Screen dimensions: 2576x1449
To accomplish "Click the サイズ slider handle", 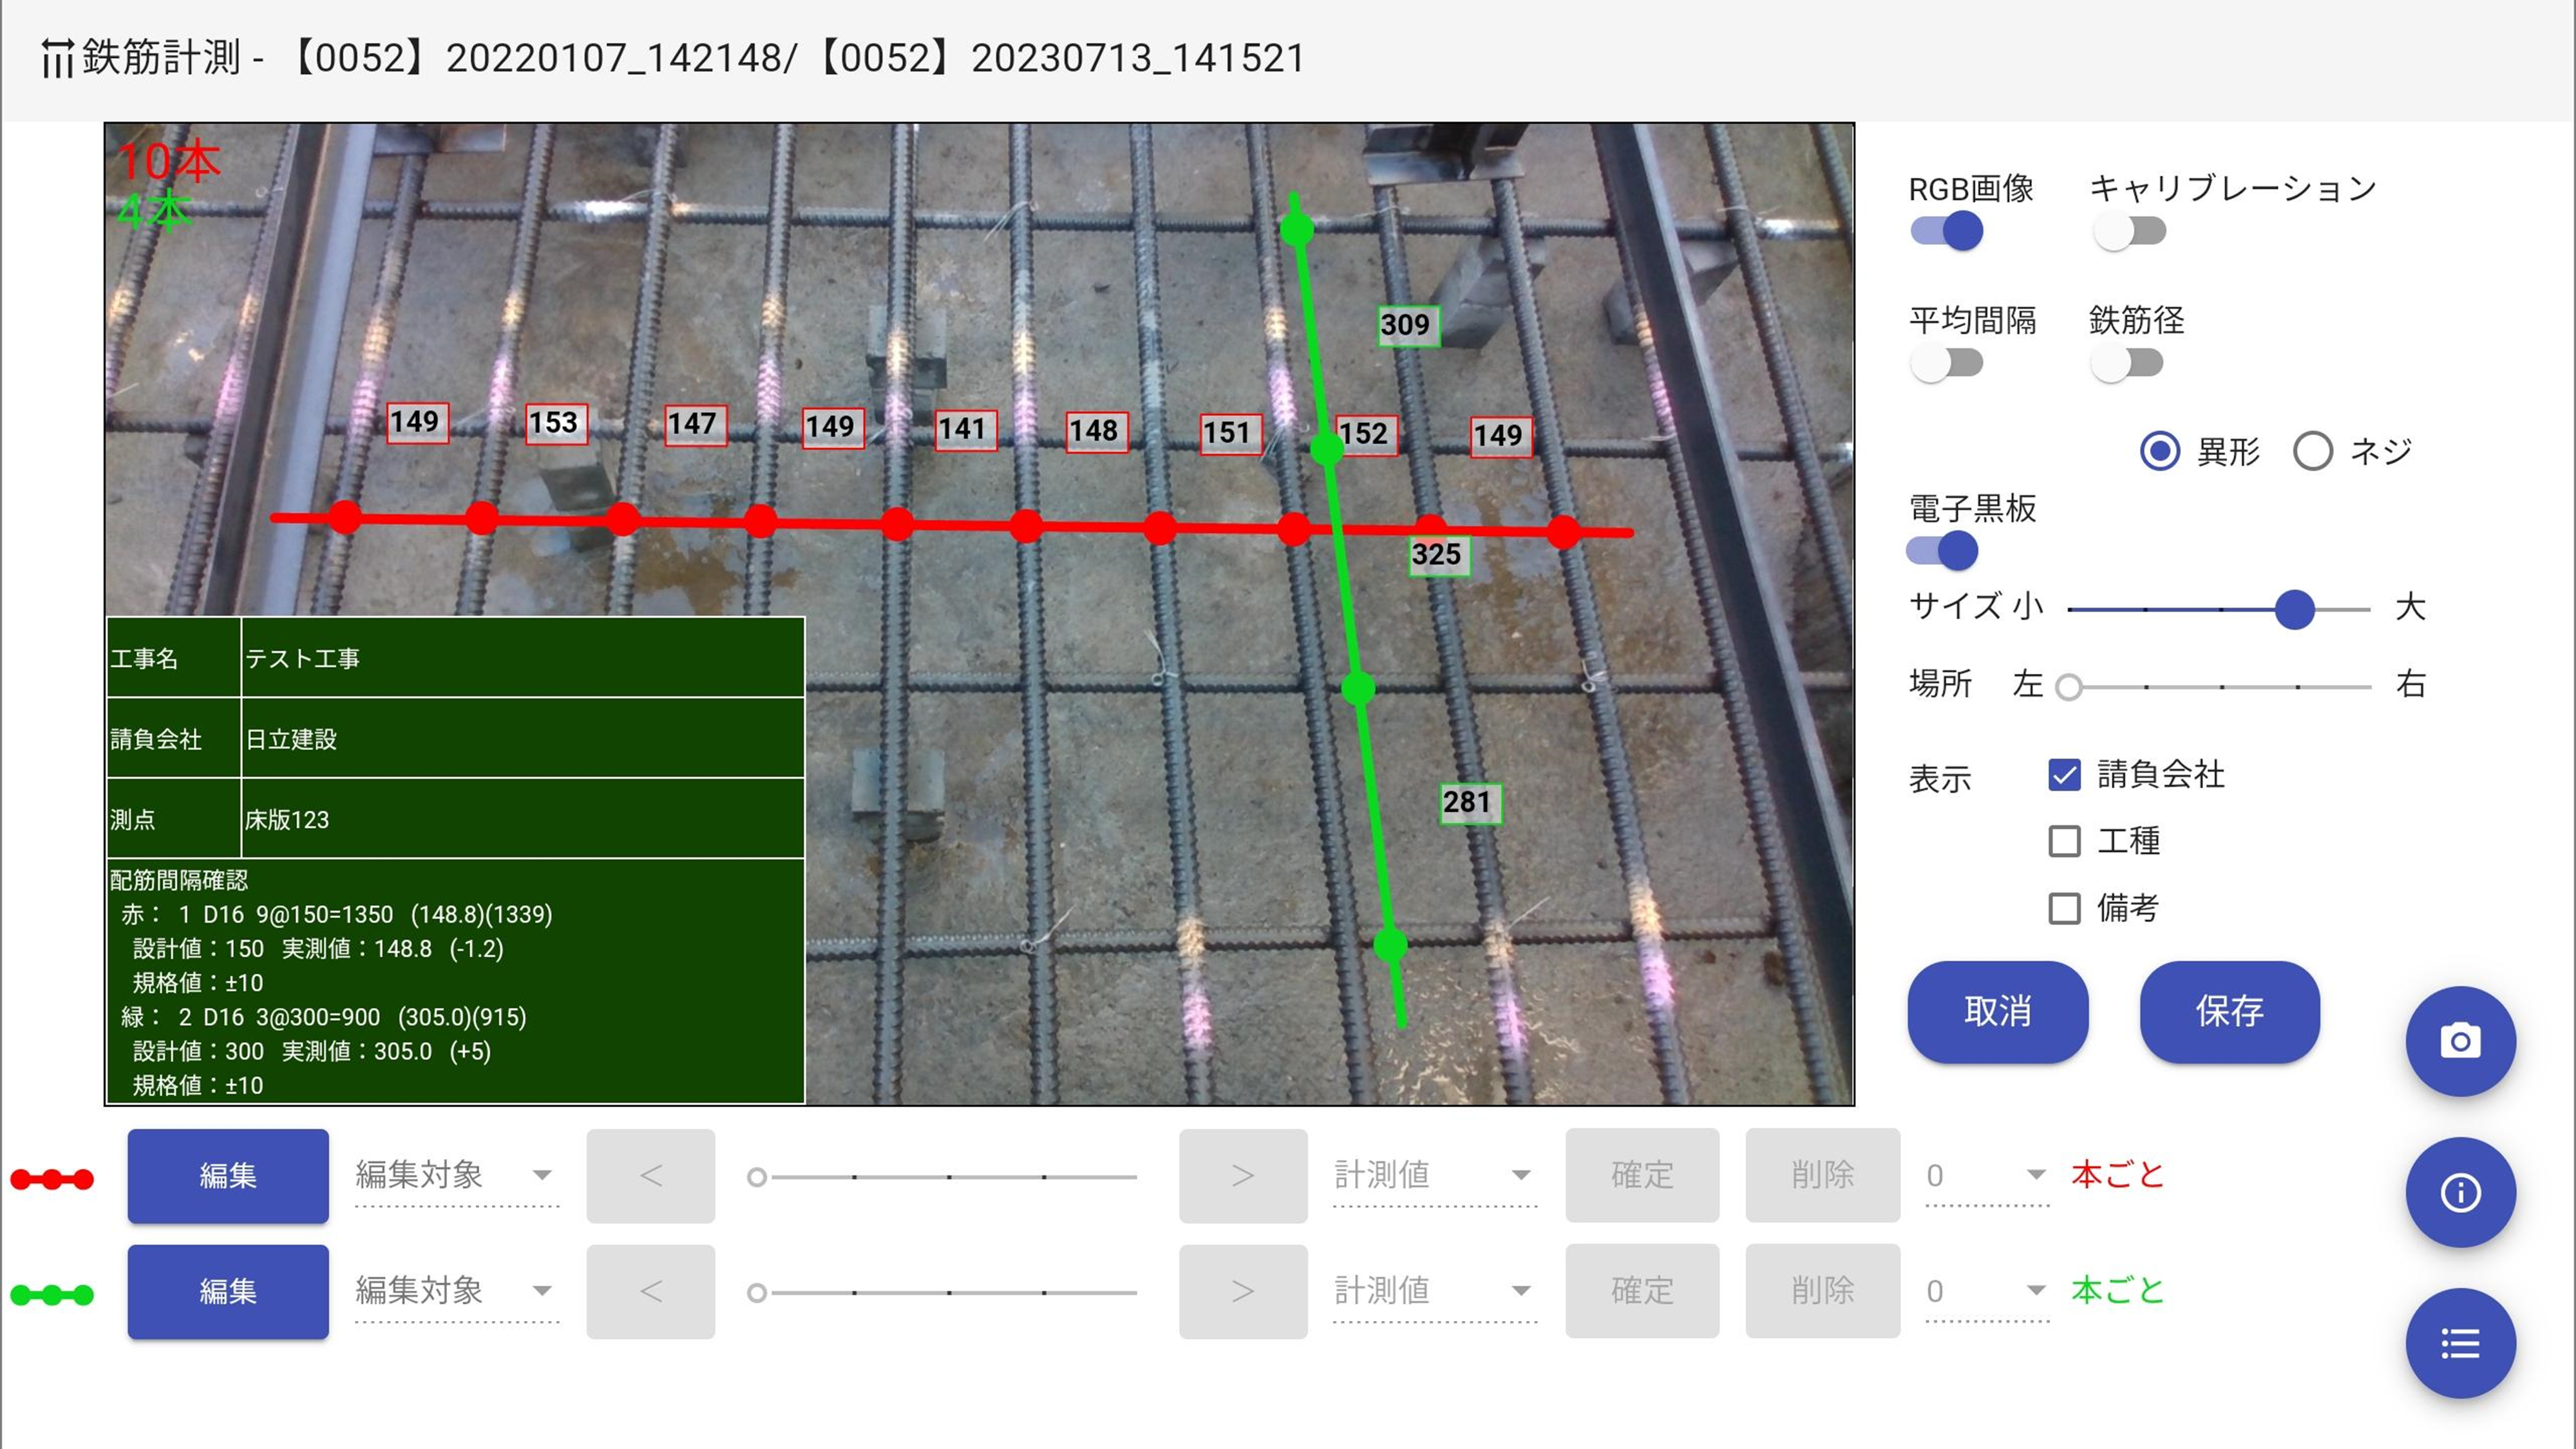I will pyautogui.click(x=2294, y=608).
